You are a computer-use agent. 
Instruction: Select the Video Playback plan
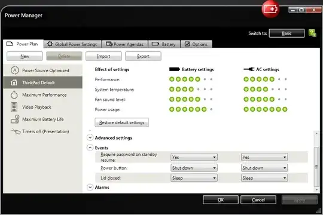pyautogui.click(x=43, y=107)
